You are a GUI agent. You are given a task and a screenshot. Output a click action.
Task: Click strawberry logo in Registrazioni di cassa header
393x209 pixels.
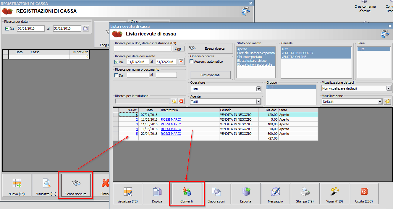(7, 11)
